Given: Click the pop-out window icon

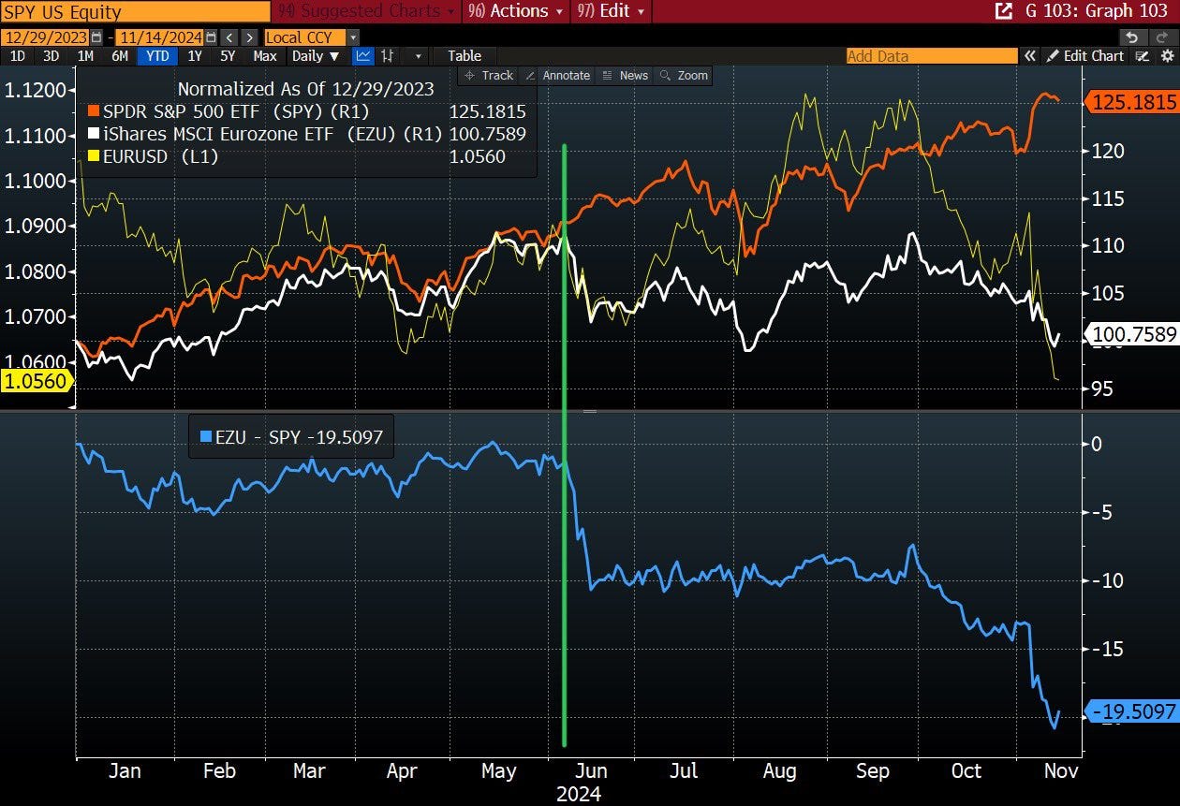Looking at the screenshot, I should coord(1004,11).
